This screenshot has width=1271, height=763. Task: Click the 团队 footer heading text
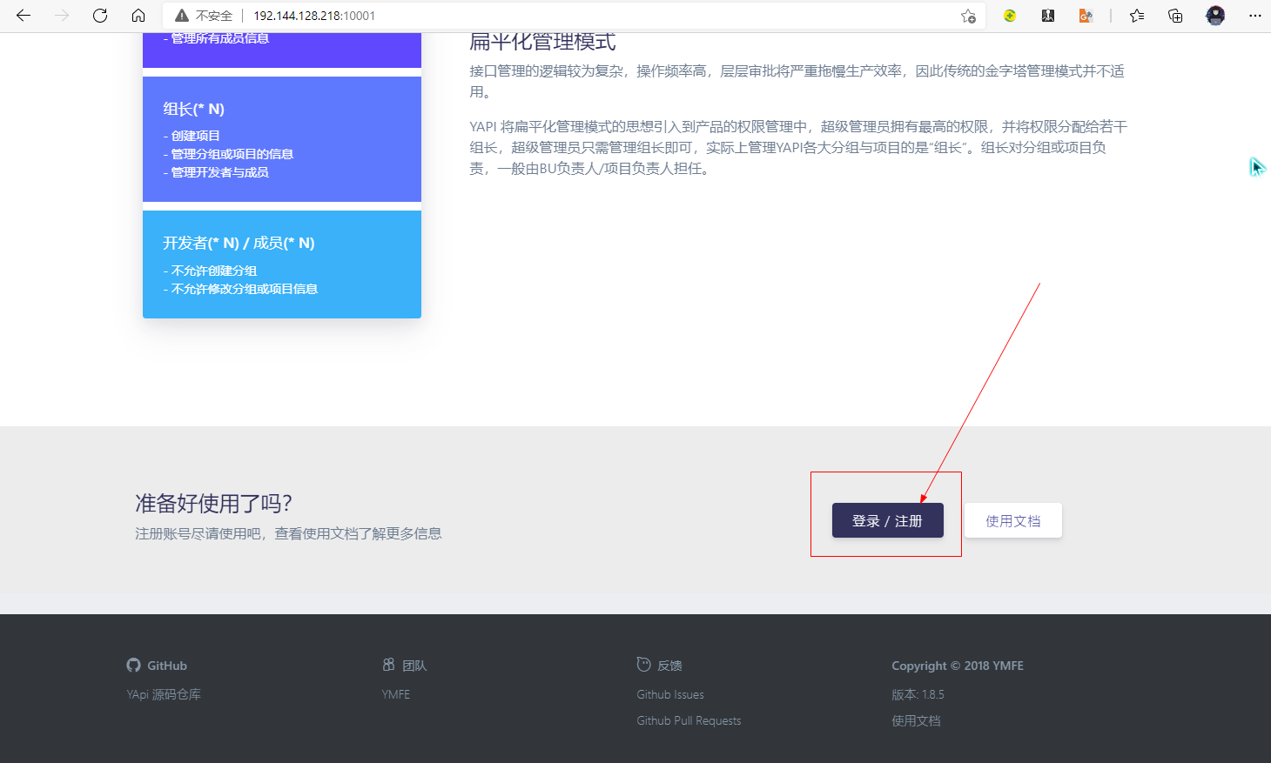[x=414, y=666]
